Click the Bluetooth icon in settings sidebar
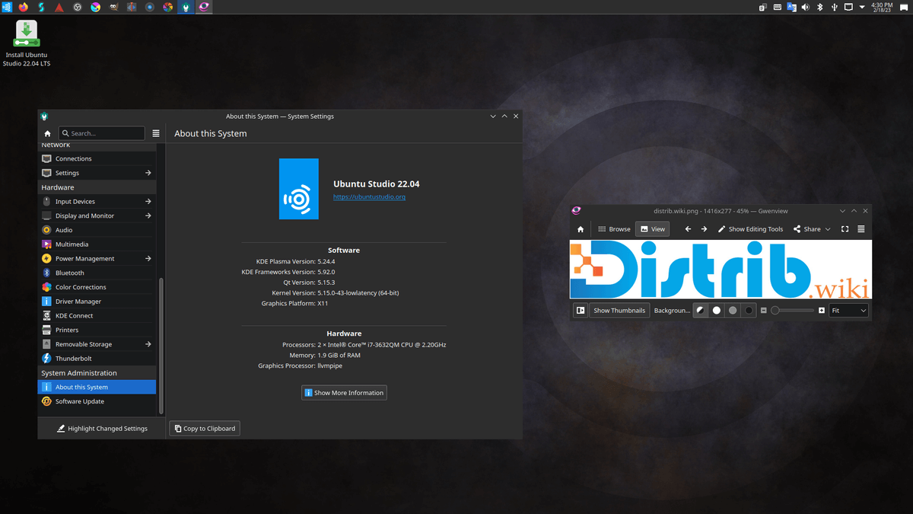This screenshot has height=514, width=913. tap(46, 273)
